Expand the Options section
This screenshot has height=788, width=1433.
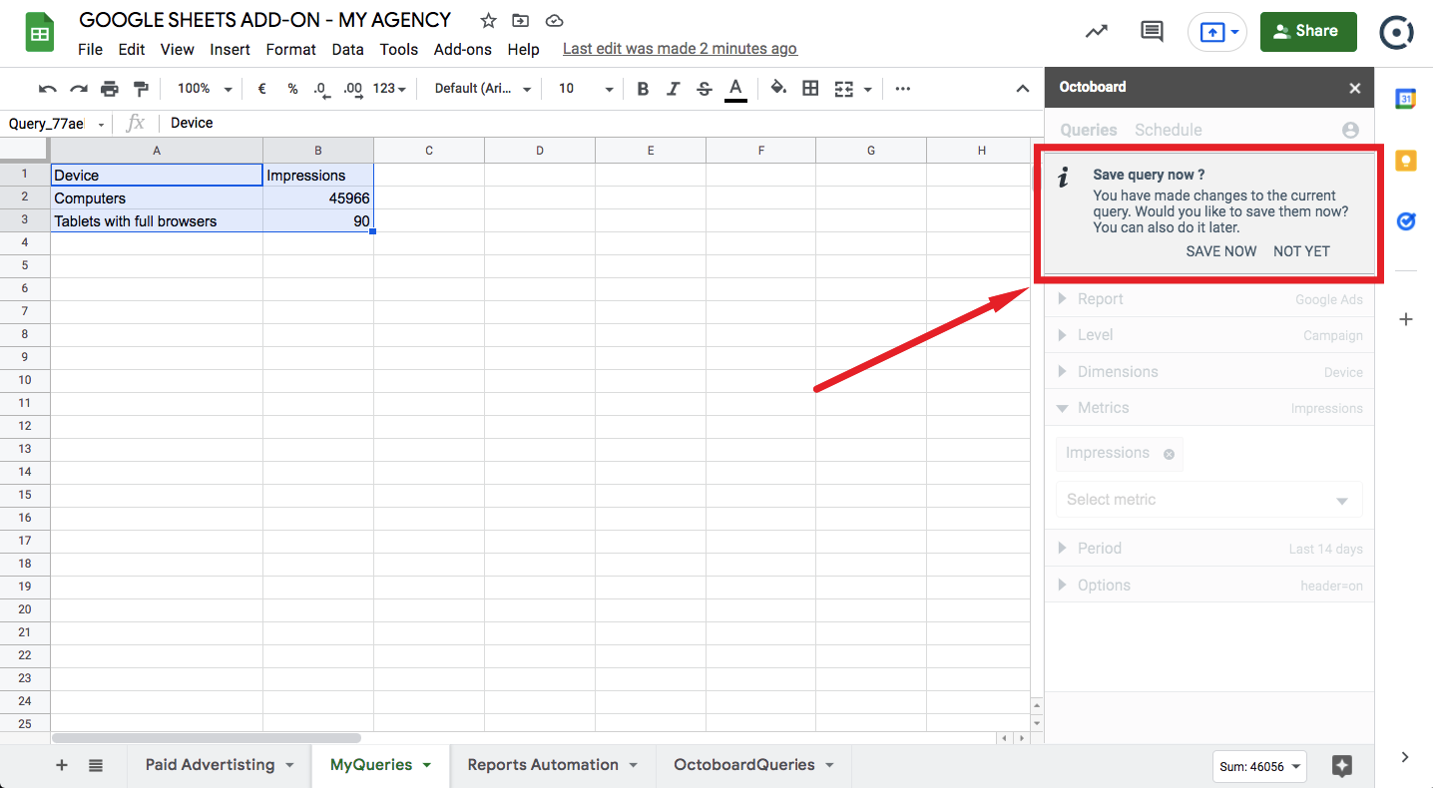(x=1209, y=586)
